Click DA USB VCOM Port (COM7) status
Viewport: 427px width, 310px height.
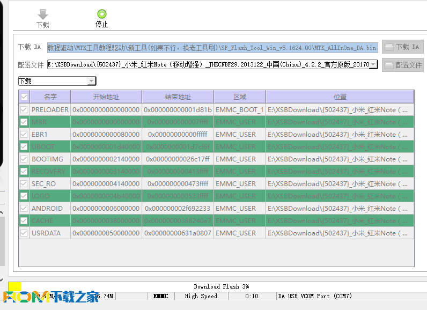click(x=315, y=296)
